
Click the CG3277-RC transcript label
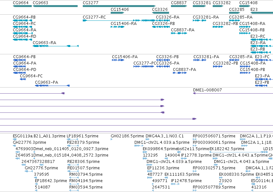94,17
